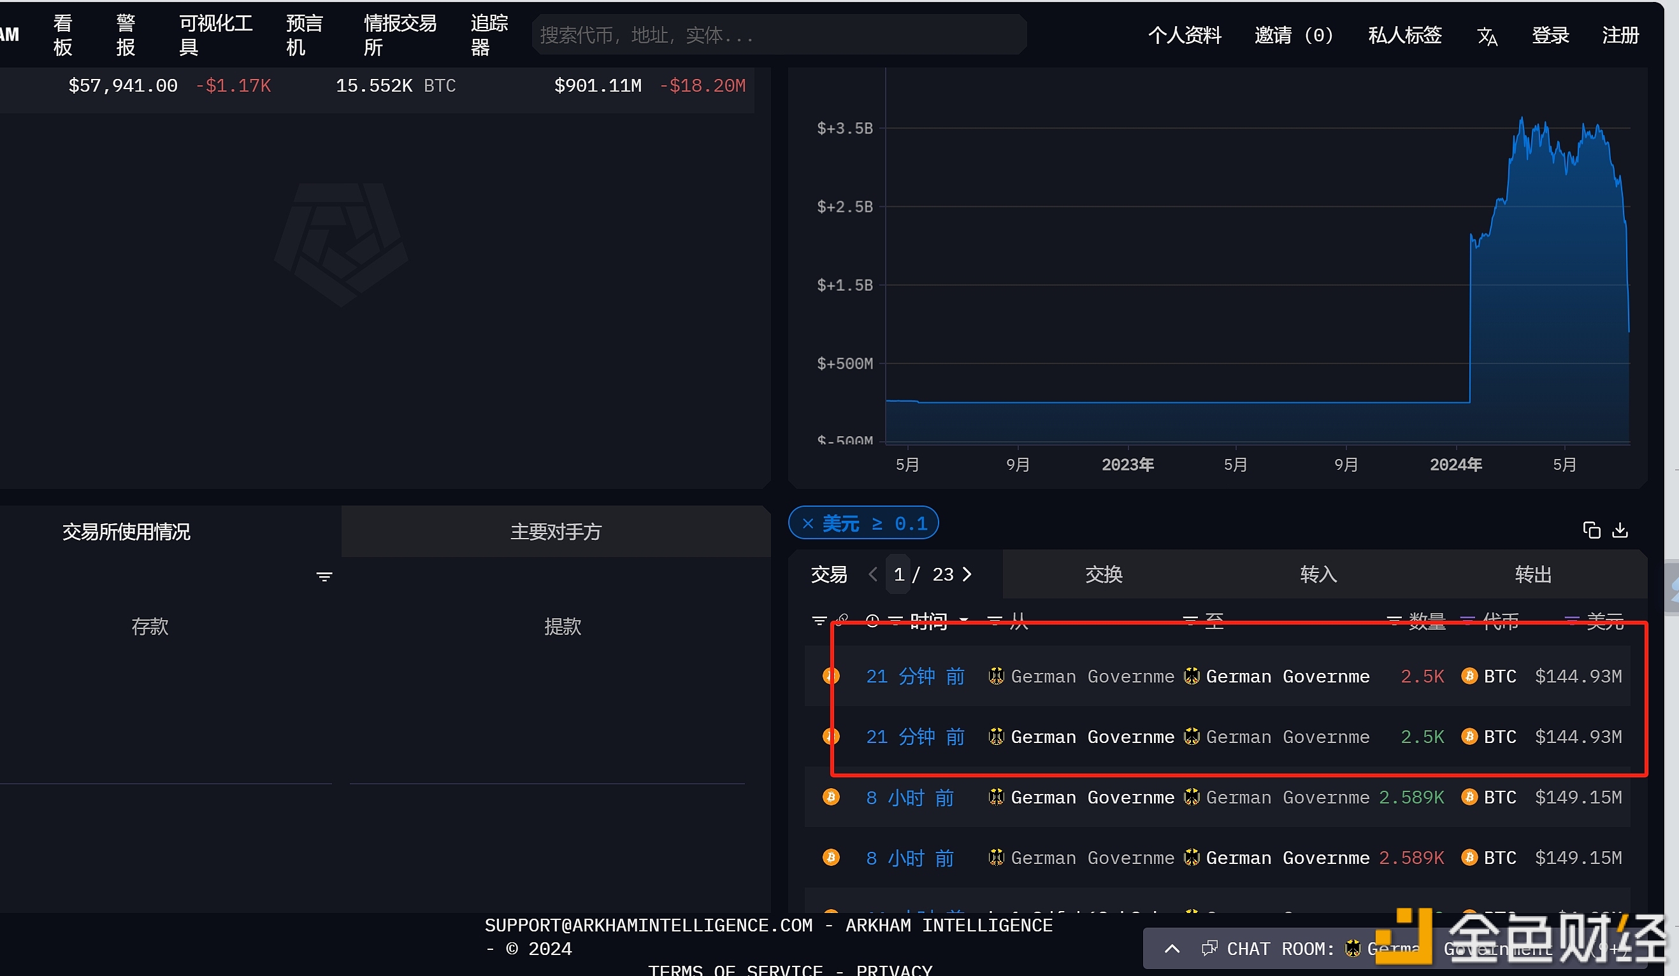Screen dimensions: 1679x976
Task: Open 可视化工具 in the top navigation
Action: [216, 35]
